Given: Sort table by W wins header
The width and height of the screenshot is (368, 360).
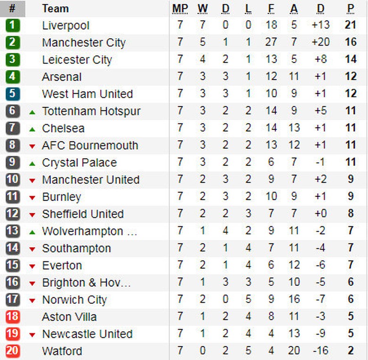Looking at the screenshot, I should [x=202, y=8].
